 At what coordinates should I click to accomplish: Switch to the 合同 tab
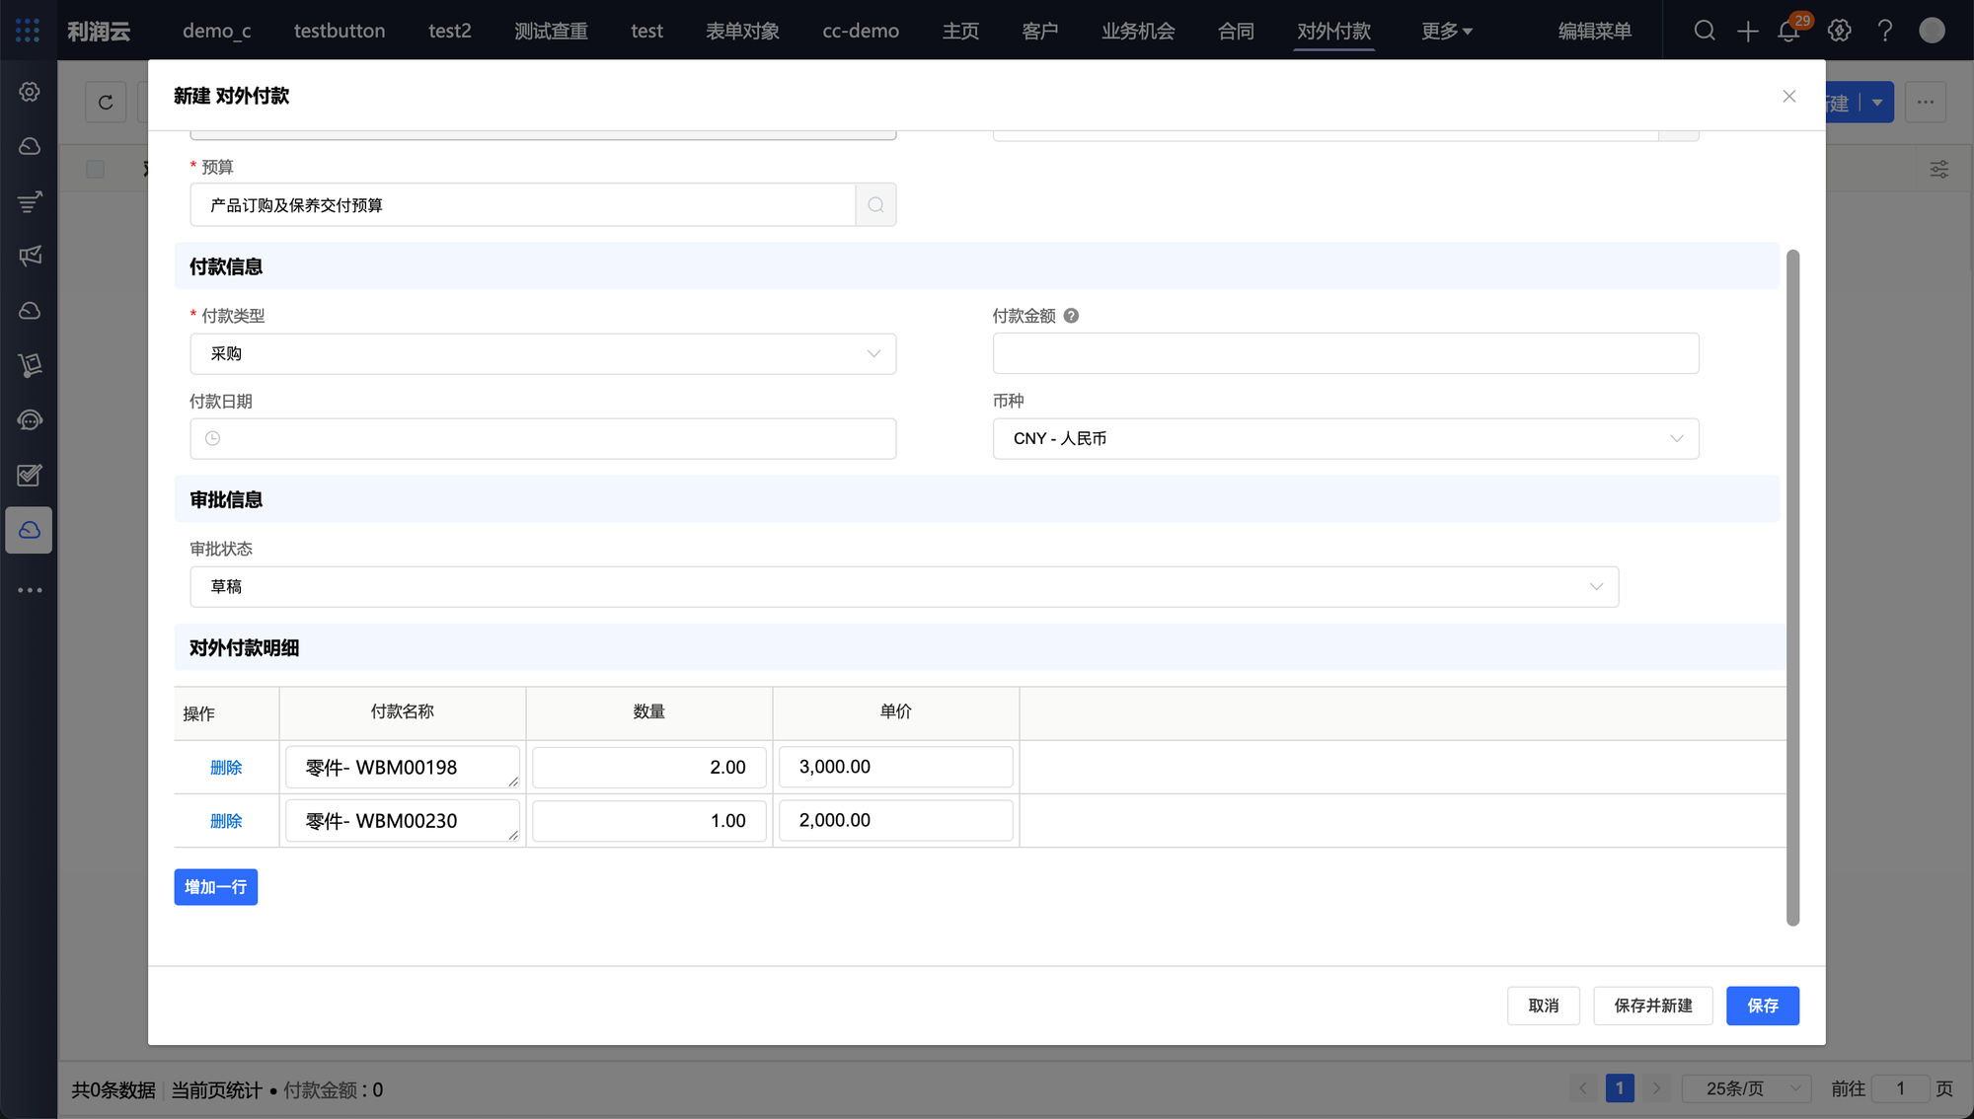pyautogui.click(x=1235, y=31)
